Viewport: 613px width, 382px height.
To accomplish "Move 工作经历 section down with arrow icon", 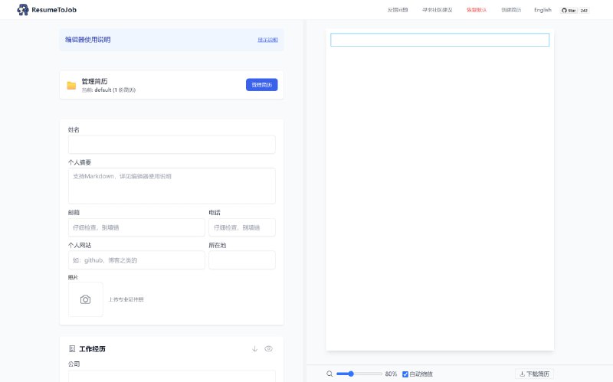I will [x=254, y=349].
